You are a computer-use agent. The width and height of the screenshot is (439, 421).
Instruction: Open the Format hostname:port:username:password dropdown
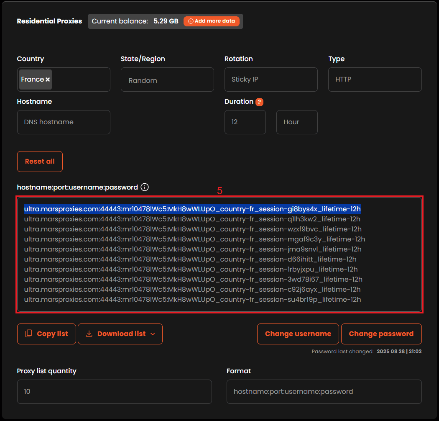point(324,392)
